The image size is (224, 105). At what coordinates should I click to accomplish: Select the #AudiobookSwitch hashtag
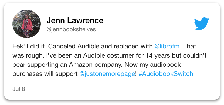coord(166,74)
